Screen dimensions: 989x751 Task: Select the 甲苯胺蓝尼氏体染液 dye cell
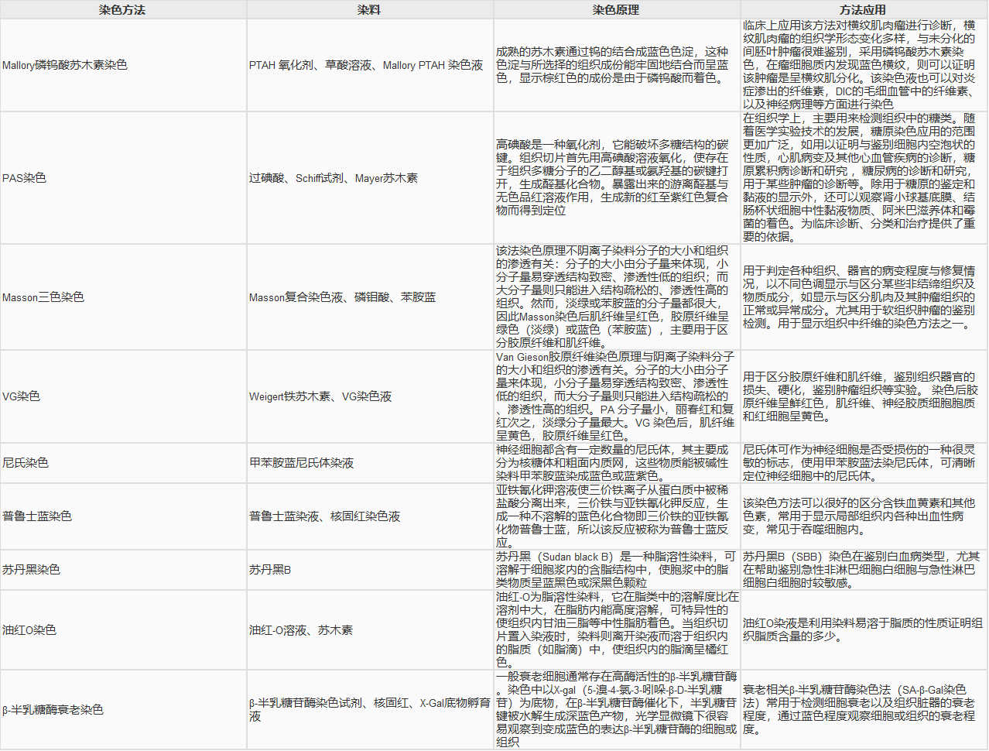(302, 463)
